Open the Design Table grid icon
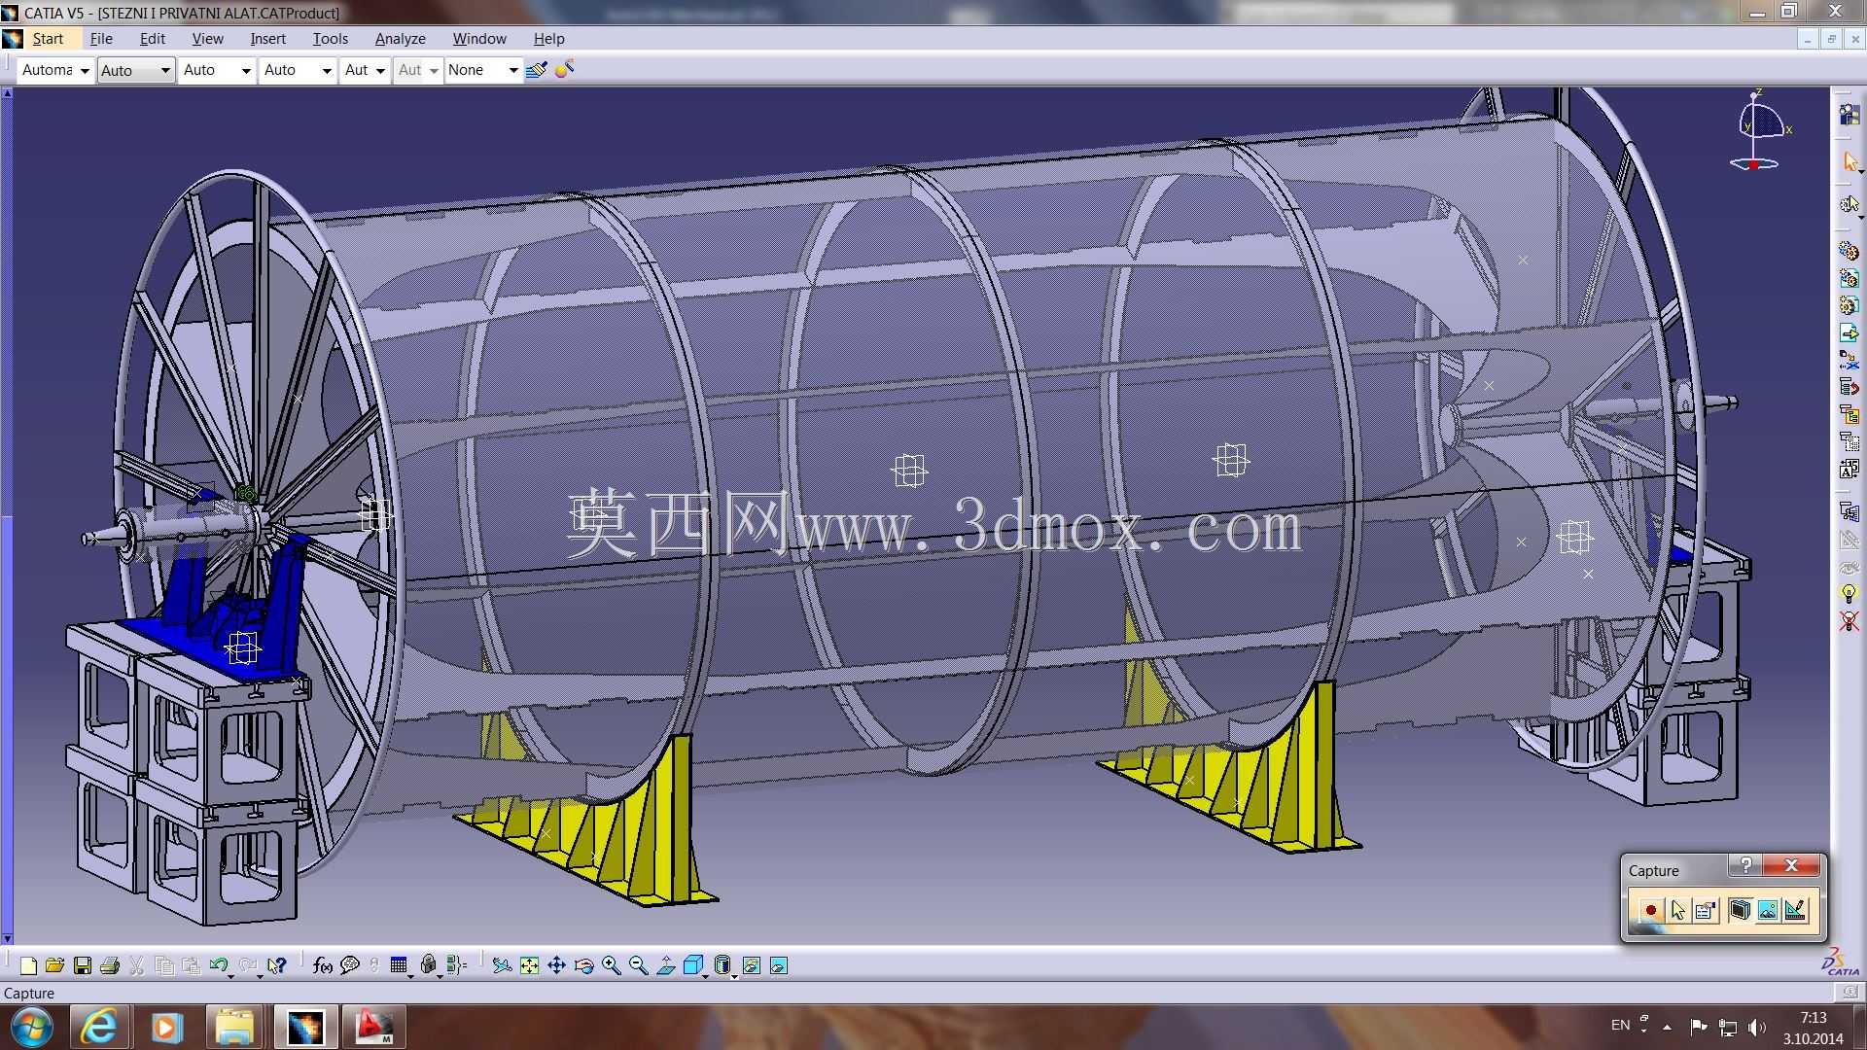This screenshot has width=1867, height=1050. tap(399, 965)
